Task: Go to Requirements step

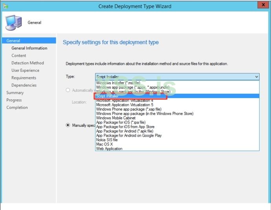Action: (x=24, y=78)
